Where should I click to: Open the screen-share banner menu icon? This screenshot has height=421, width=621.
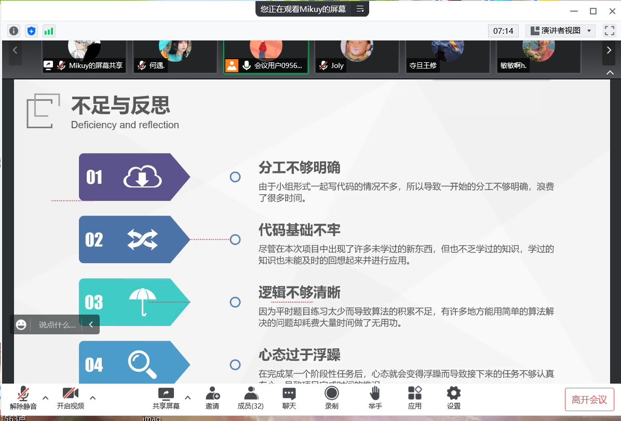(360, 9)
